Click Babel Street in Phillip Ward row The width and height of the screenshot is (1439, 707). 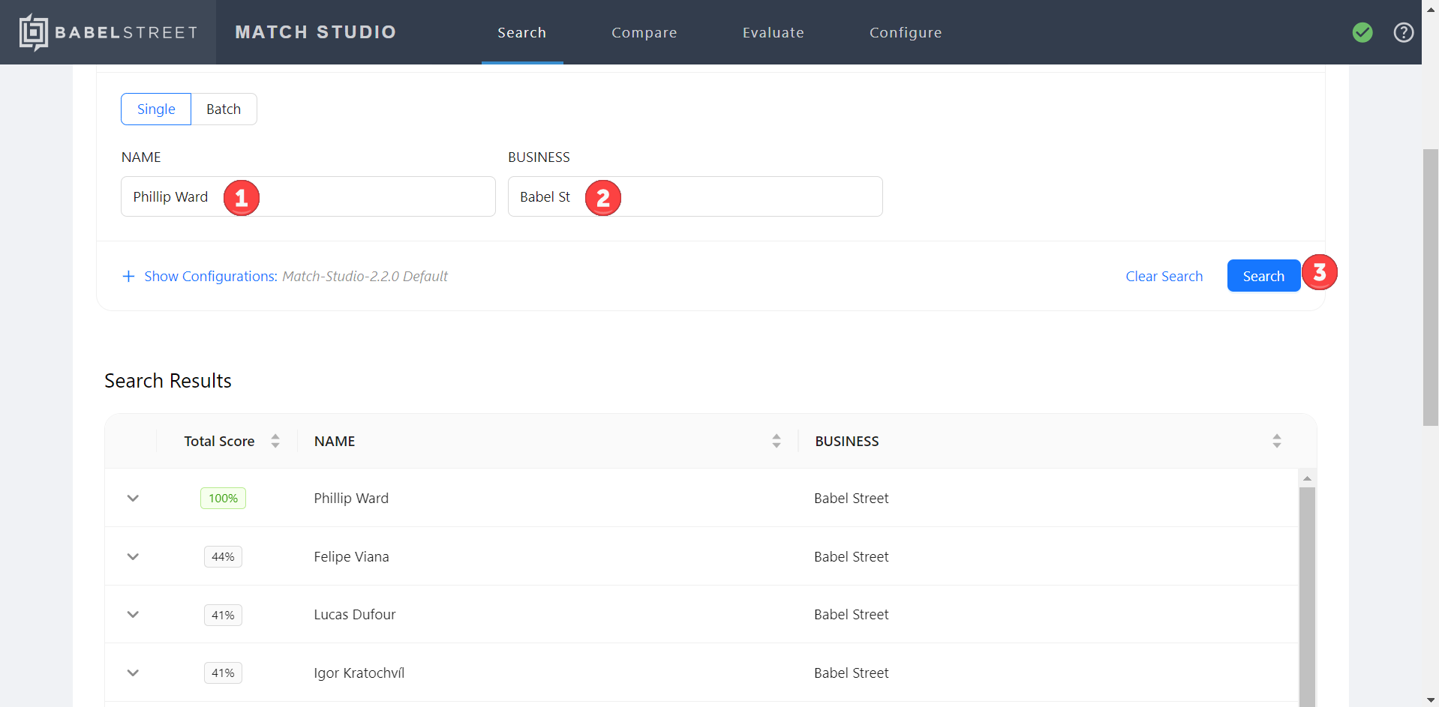tap(851, 498)
